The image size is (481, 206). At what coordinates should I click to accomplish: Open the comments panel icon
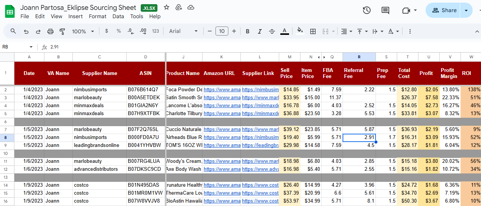click(385, 11)
